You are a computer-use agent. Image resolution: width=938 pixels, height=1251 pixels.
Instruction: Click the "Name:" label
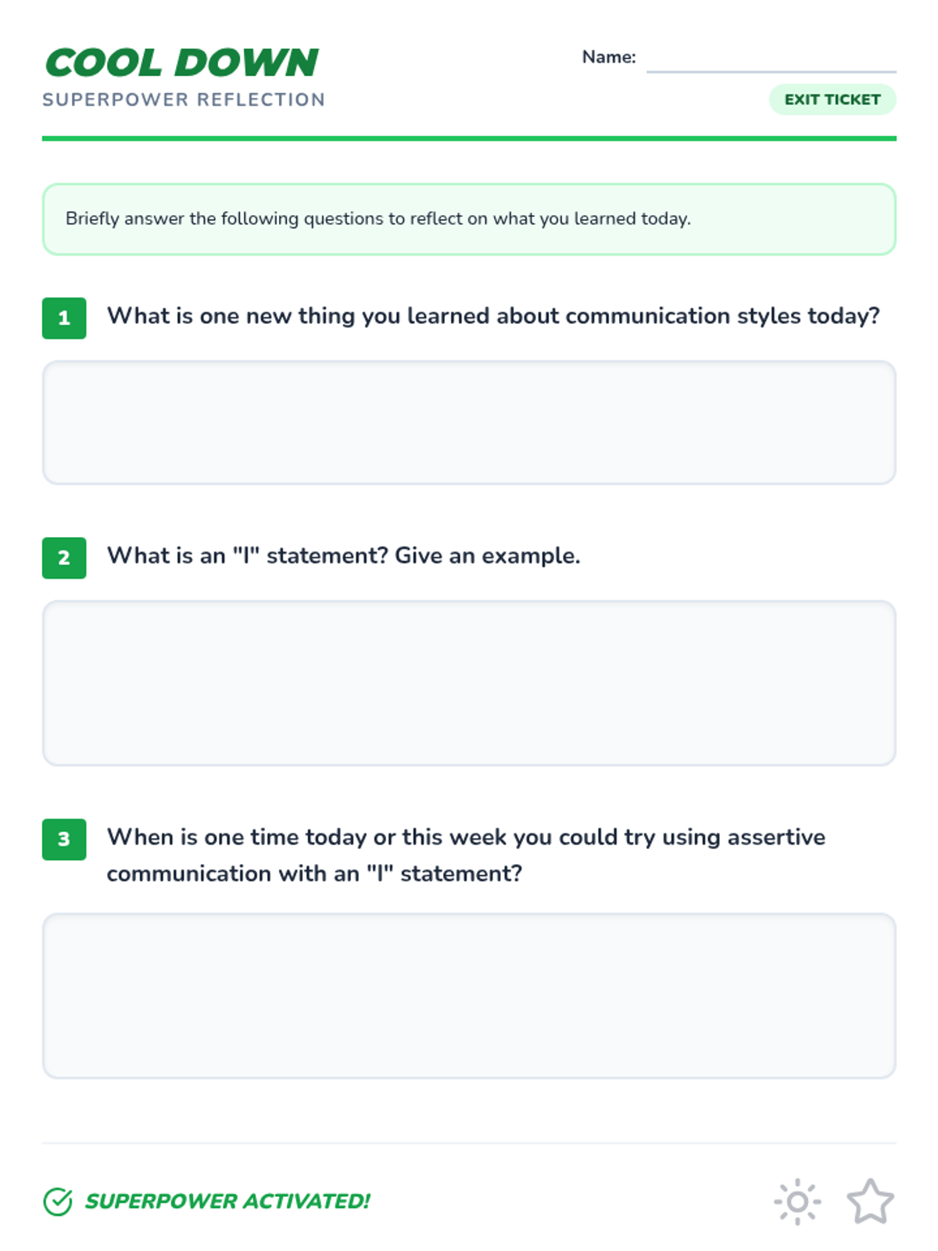click(609, 57)
